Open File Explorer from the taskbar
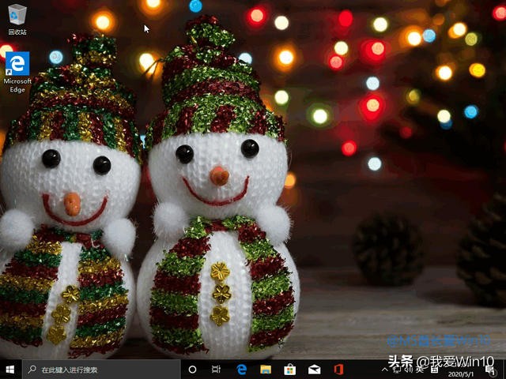 (266, 370)
